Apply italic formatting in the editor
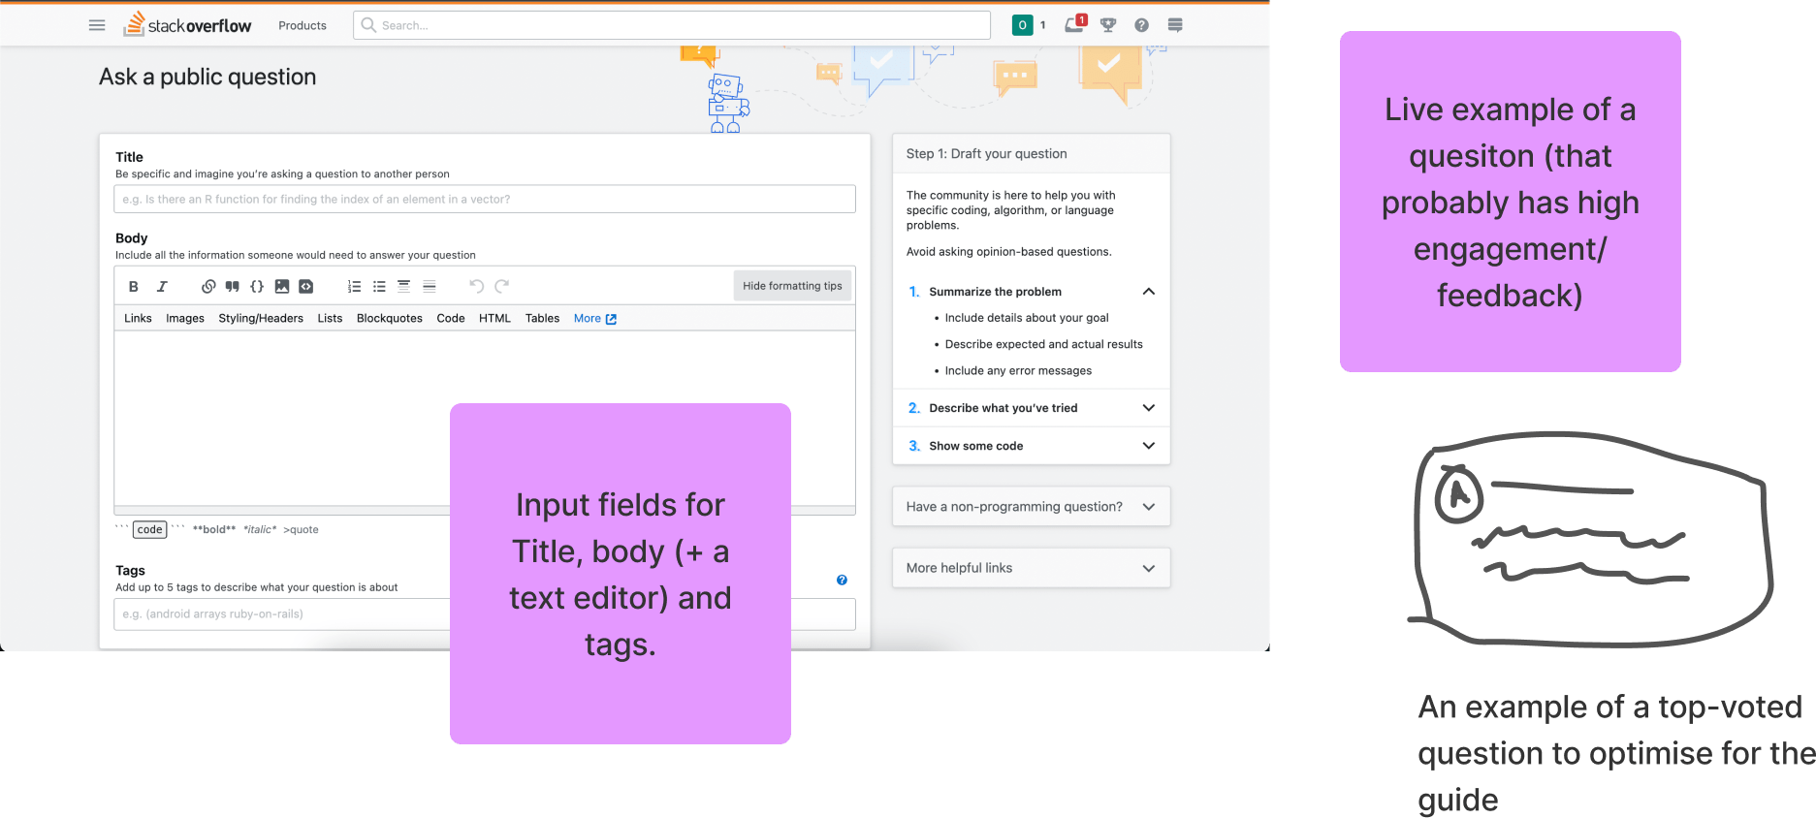This screenshot has height=818, width=1816. pyautogui.click(x=162, y=286)
